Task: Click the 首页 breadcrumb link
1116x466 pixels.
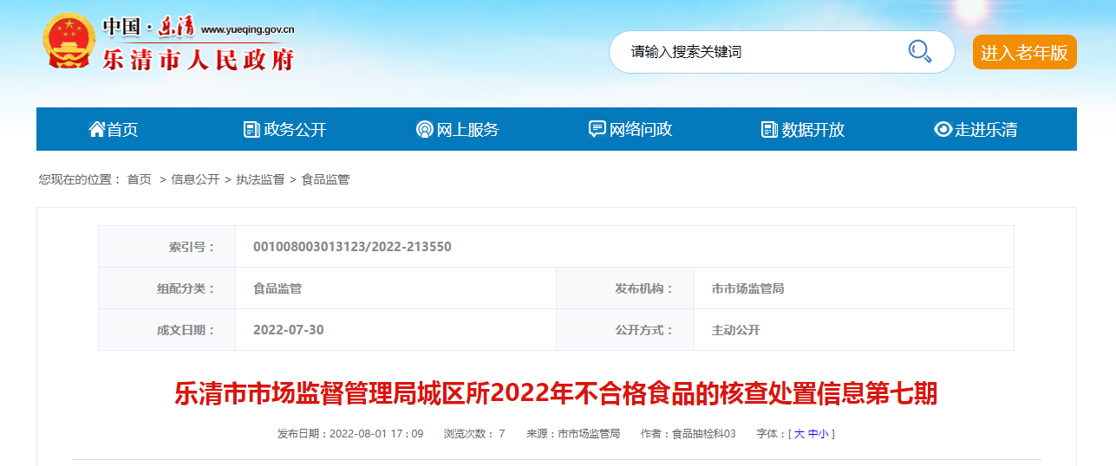Action: tap(139, 179)
